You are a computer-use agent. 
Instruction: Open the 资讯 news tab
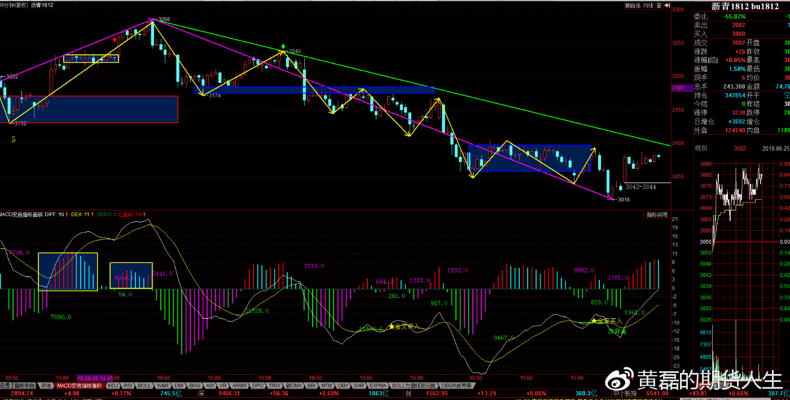point(46,386)
